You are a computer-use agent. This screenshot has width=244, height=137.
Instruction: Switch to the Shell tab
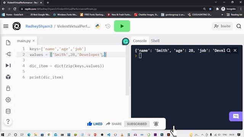click(155, 41)
